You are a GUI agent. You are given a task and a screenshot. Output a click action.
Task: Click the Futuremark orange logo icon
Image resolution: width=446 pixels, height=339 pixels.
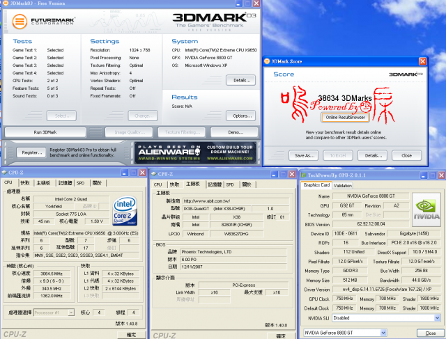[20, 22]
